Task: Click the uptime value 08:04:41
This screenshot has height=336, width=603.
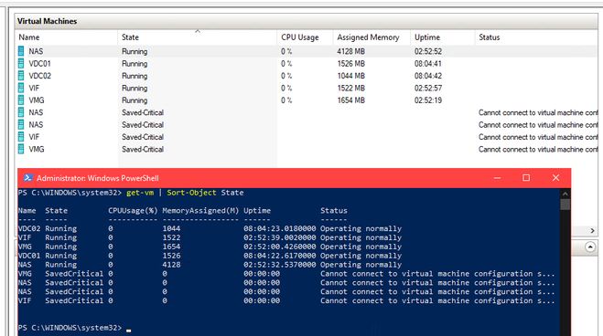Action: pyautogui.click(x=428, y=64)
